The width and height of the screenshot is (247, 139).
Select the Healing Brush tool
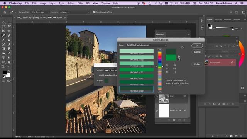9,36
